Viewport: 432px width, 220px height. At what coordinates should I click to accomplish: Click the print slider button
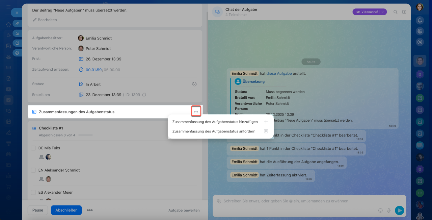pos(17,53)
